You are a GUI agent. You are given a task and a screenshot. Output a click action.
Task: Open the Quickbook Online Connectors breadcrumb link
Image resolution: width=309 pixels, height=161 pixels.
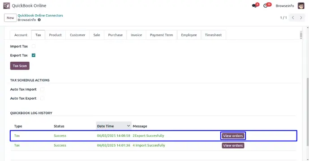(40, 15)
